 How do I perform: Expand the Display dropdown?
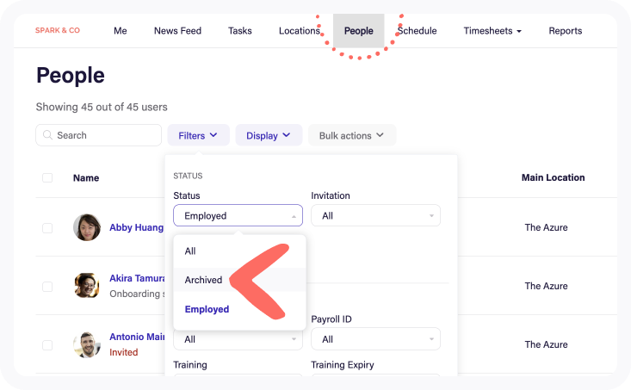click(x=269, y=135)
